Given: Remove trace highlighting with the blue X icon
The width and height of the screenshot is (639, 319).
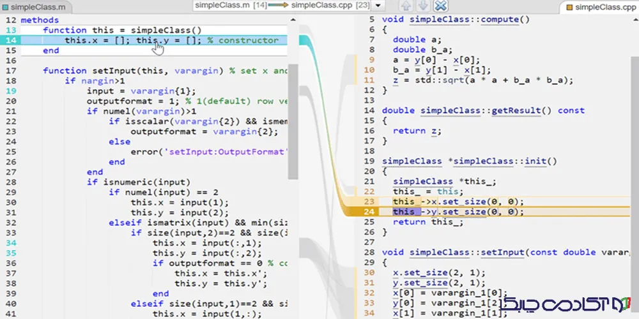Looking at the screenshot, I should (440, 6).
